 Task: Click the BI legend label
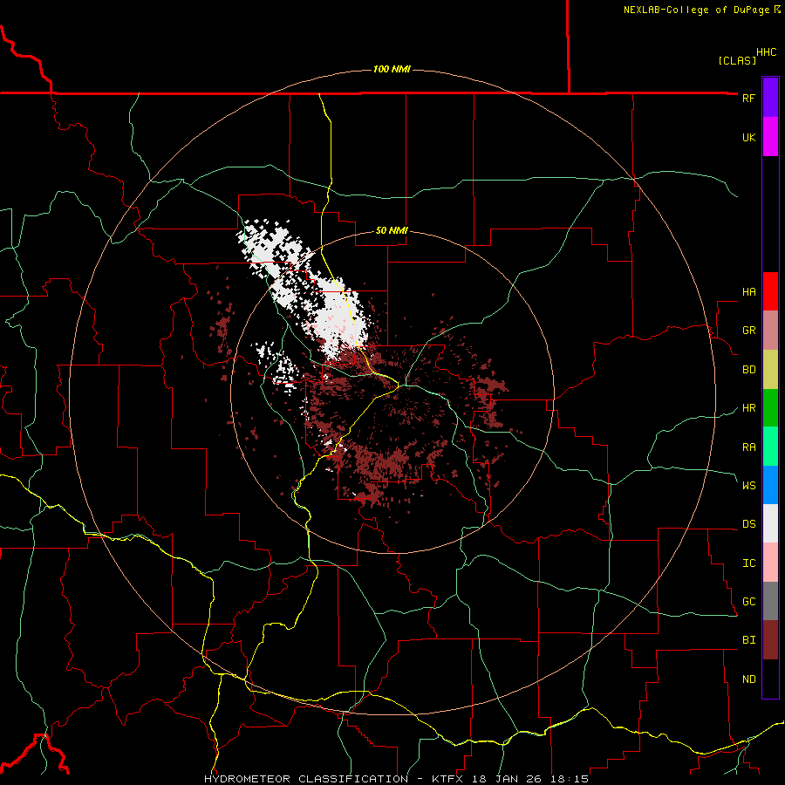coord(748,640)
